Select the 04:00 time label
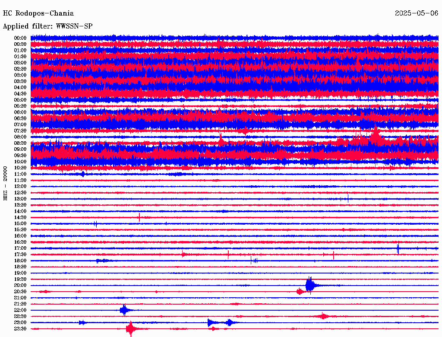 pos(20,88)
